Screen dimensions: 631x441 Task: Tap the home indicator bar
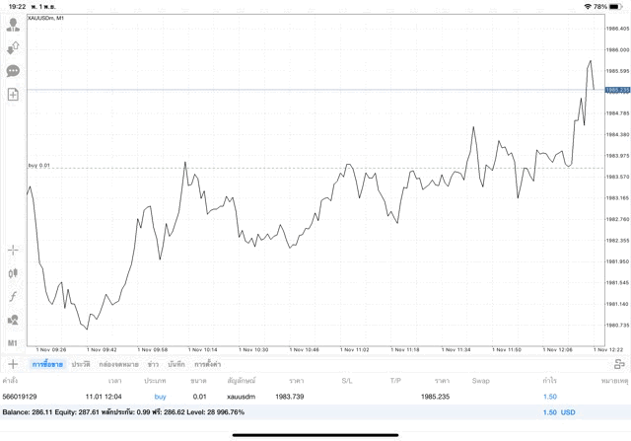pos(315,435)
